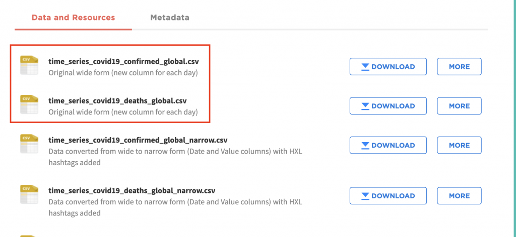Click CSV icon for time_series_covid19_deaths_global.csv

point(29,104)
